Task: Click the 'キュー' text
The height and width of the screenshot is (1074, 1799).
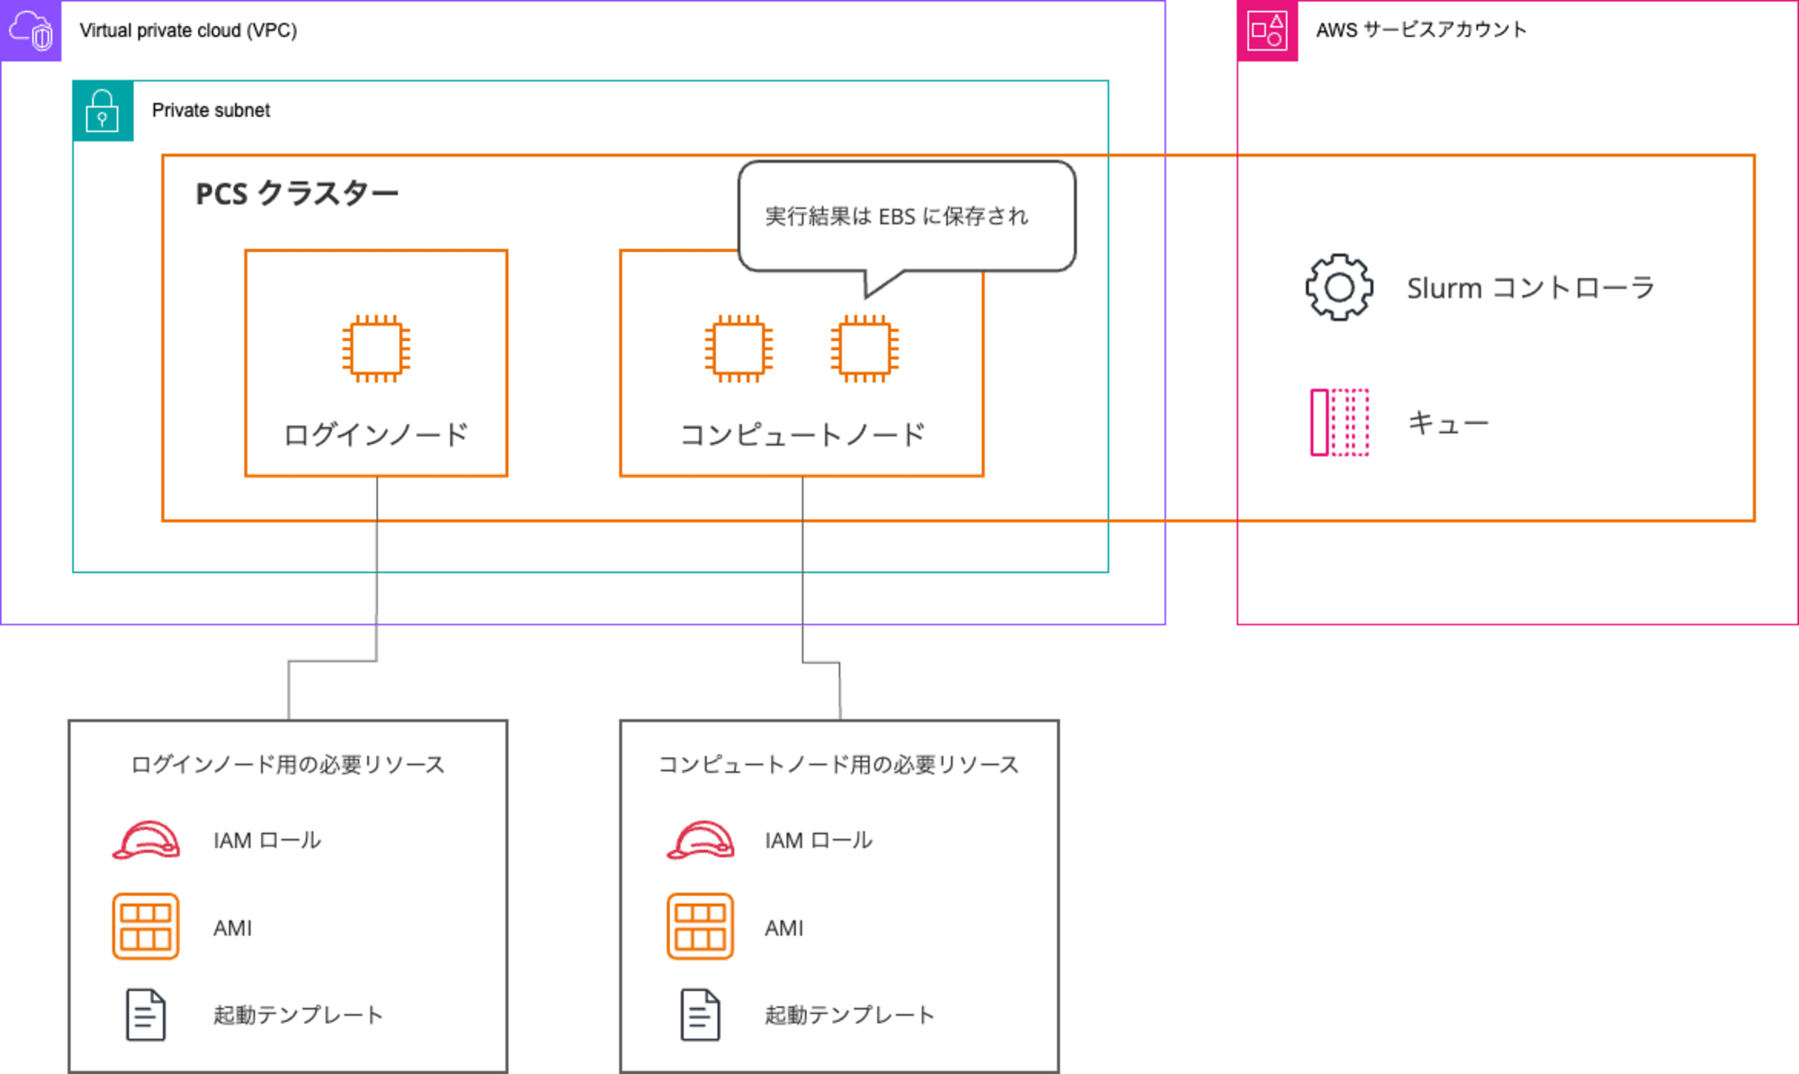Action: point(1448,422)
